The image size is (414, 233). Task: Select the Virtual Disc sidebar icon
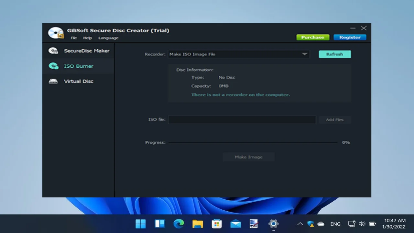point(53,81)
